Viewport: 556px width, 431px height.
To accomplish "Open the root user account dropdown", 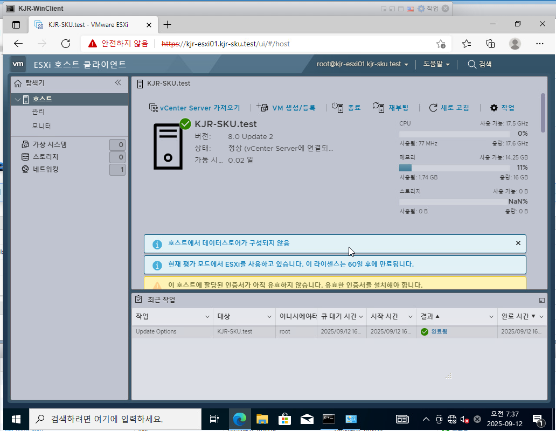I will (x=363, y=64).
